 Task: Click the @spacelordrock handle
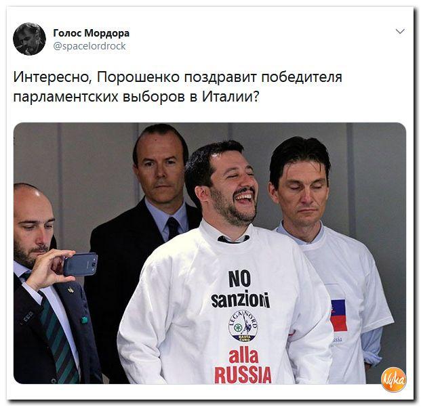click(x=89, y=46)
